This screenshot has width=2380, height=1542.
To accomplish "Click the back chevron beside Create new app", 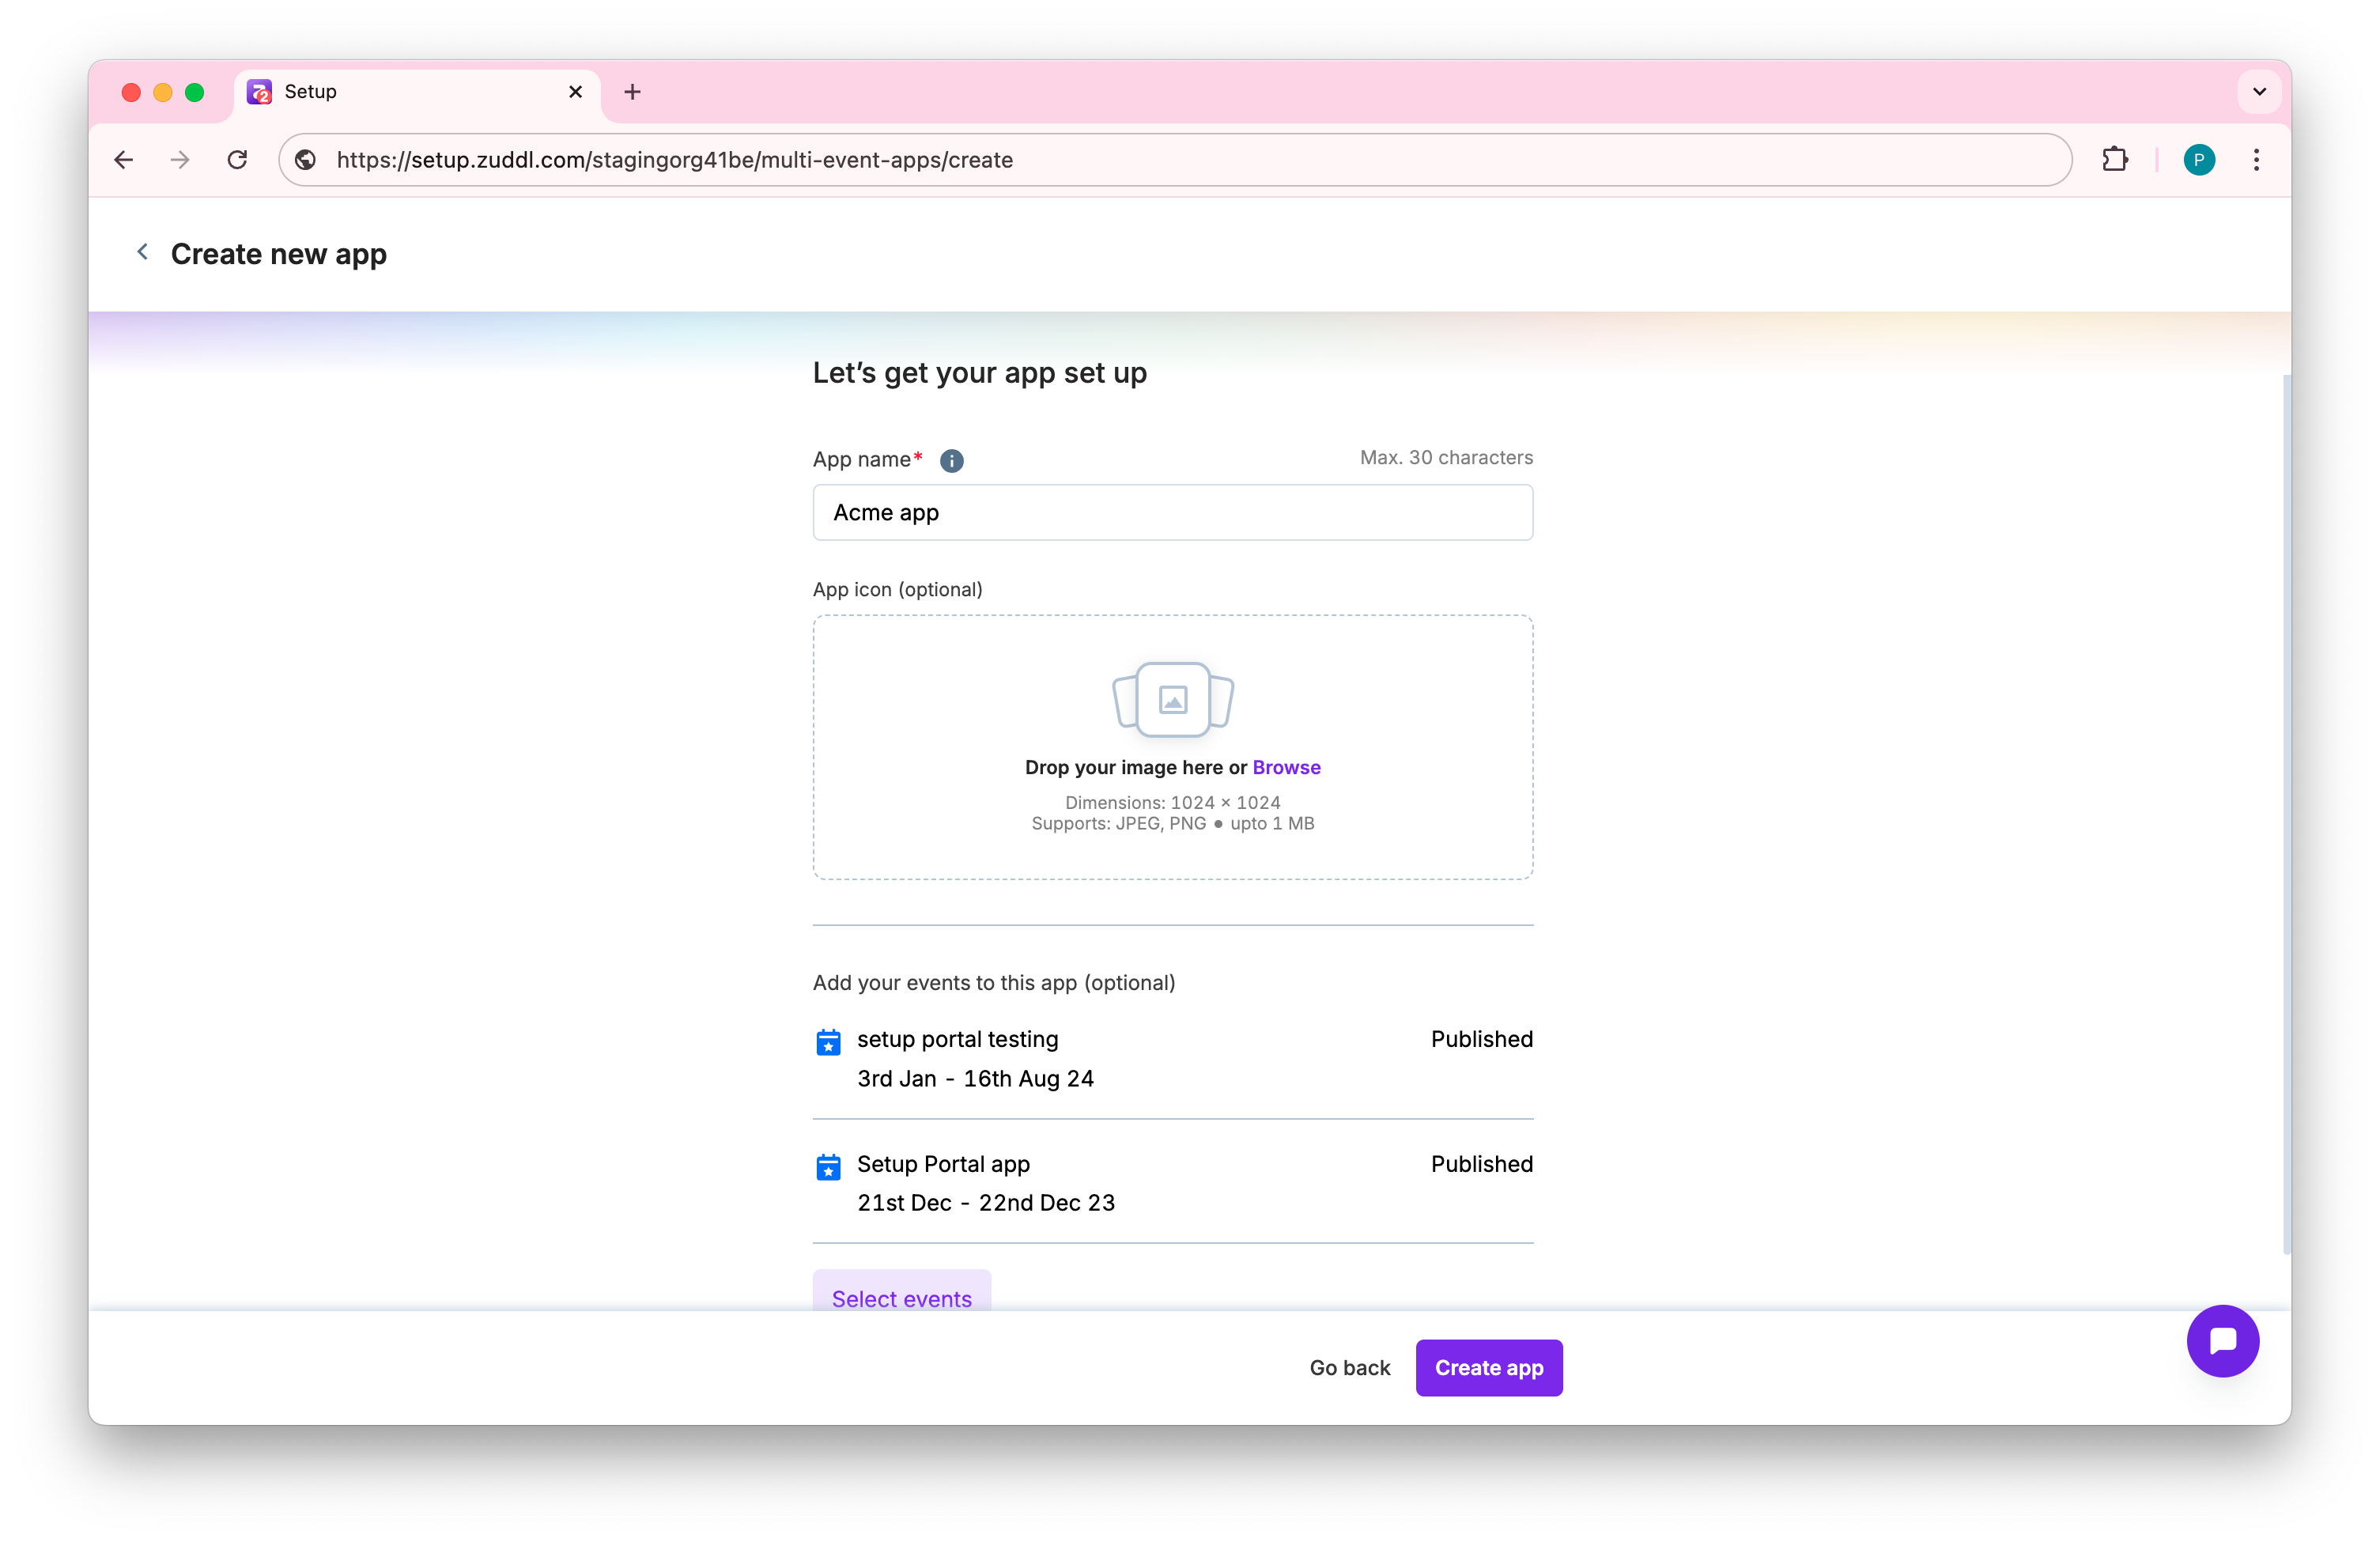I will point(142,252).
